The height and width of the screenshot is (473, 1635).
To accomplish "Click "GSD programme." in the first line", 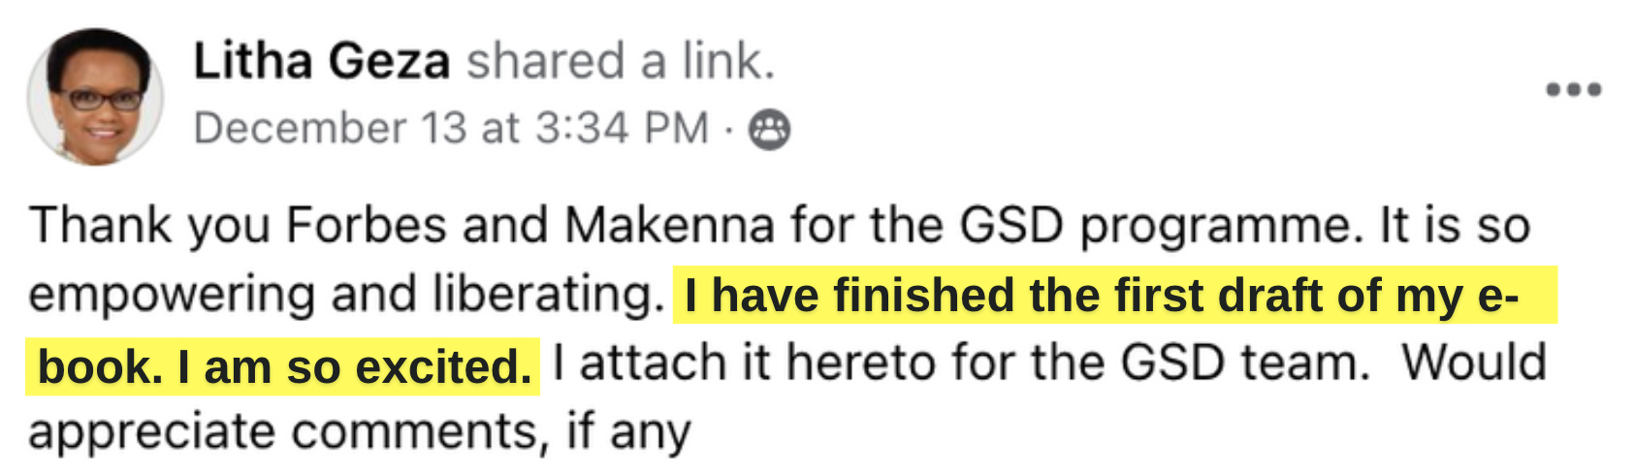I will click(x=1155, y=227).
